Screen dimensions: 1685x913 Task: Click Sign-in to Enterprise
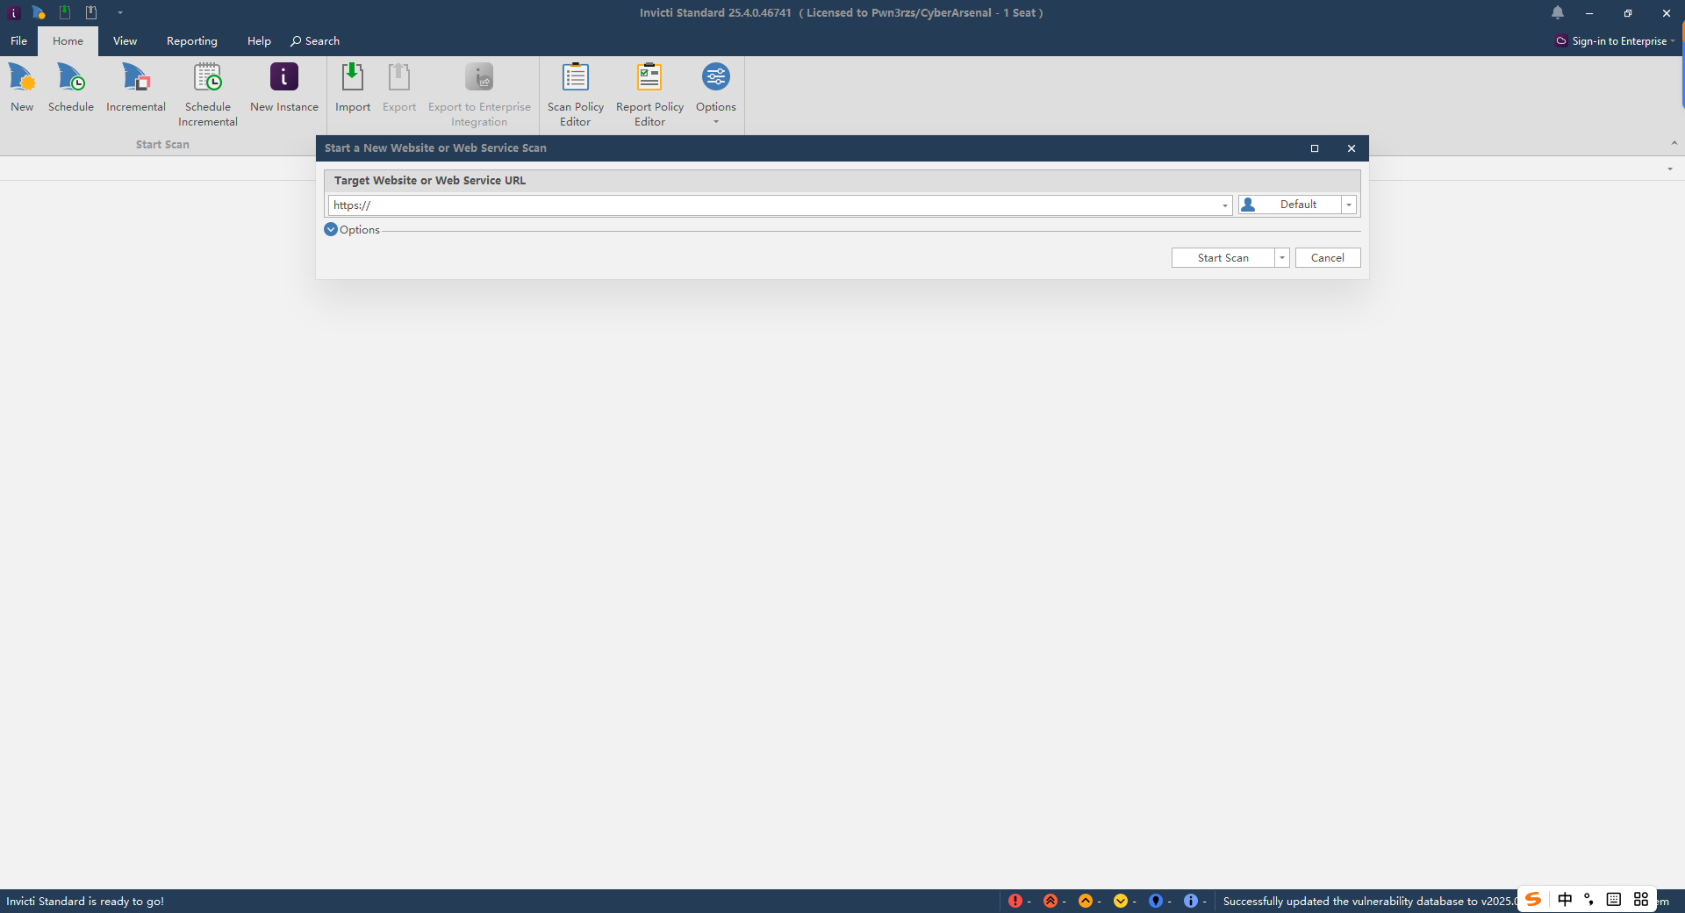pos(1615,41)
